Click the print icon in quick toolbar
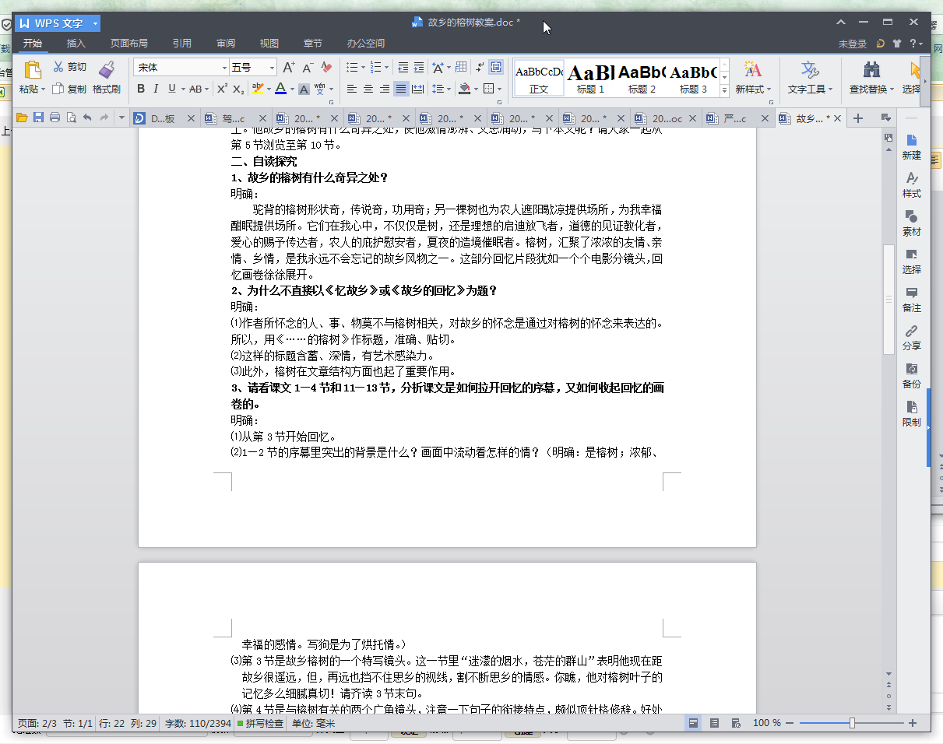The image size is (943, 744). 55,118
